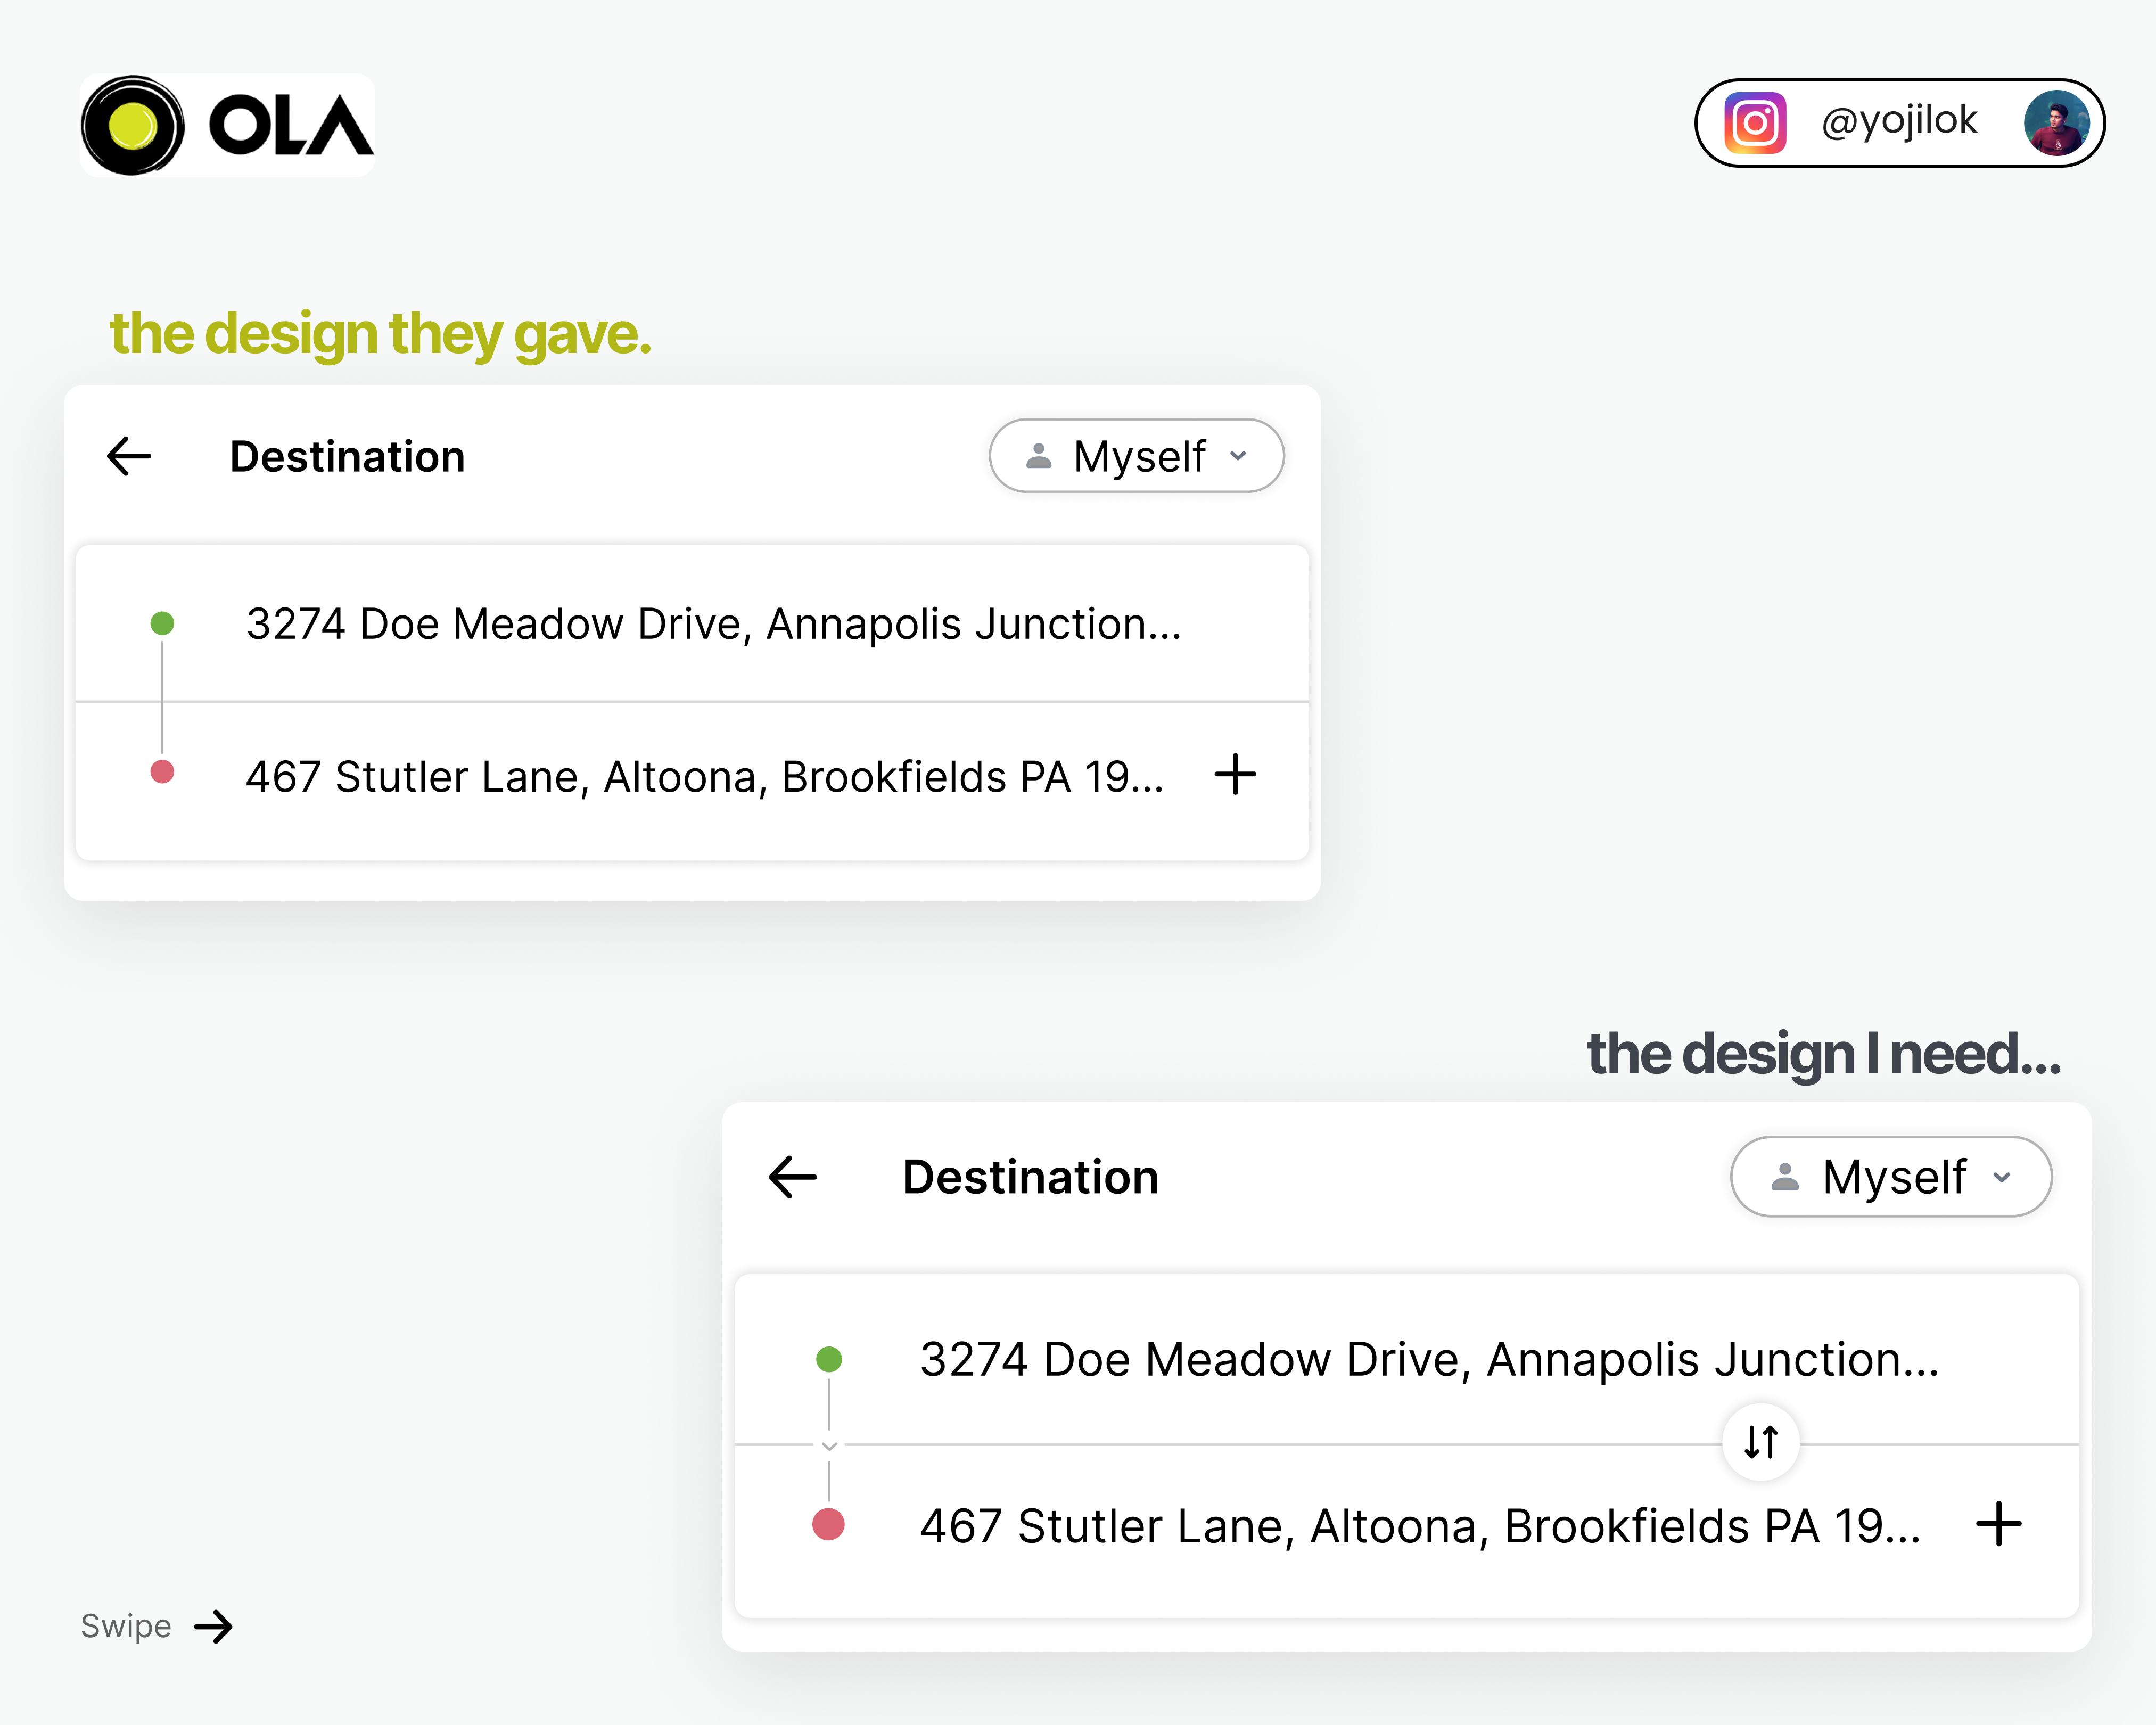Viewport: 2156px width, 1725px height.
Task: Click the Ola logo icon
Action: 132,126
